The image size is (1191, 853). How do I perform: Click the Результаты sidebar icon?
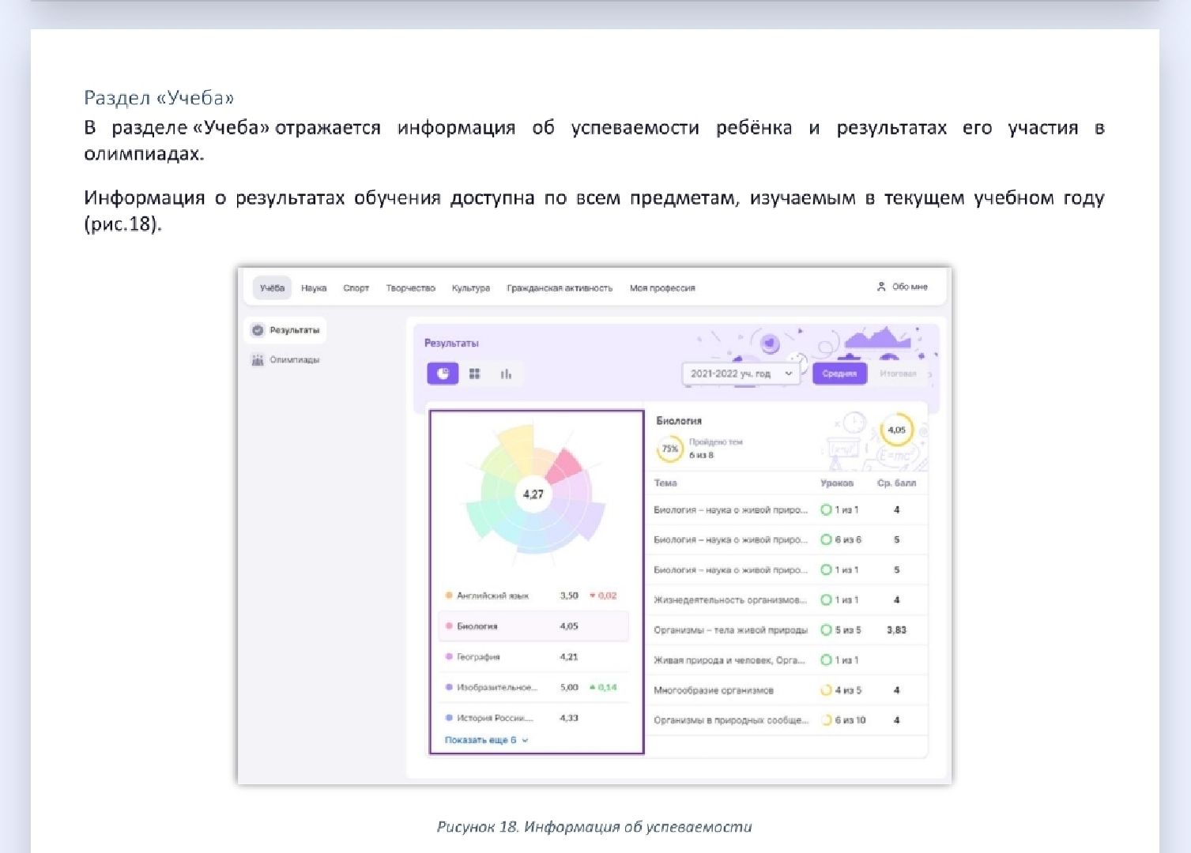click(x=258, y=330)
